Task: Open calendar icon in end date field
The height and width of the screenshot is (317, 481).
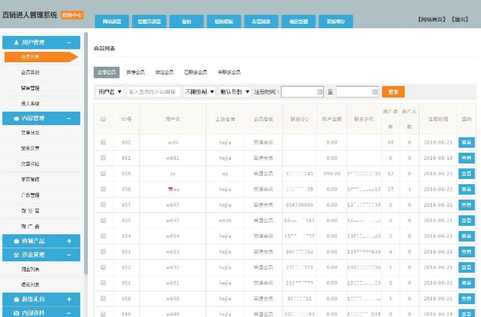Action: pos(375,92)
